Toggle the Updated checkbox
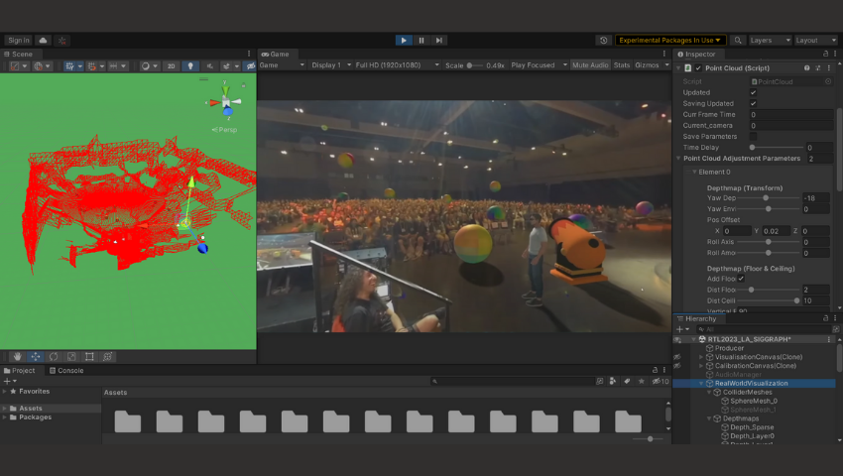This screenshot has height=476, width=843. tap(753, 92)
